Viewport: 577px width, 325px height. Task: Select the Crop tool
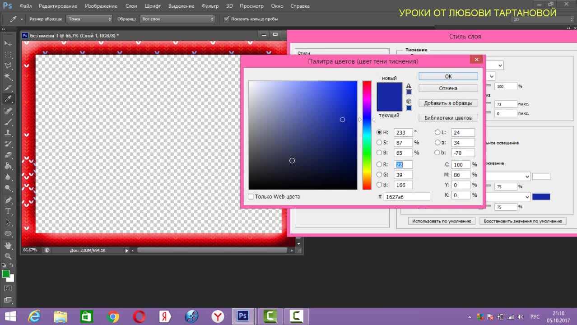pyautogui.click(x=8, y=88)
